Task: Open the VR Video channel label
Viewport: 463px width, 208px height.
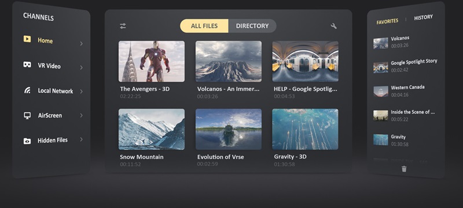Action: [x=49, y=66]
